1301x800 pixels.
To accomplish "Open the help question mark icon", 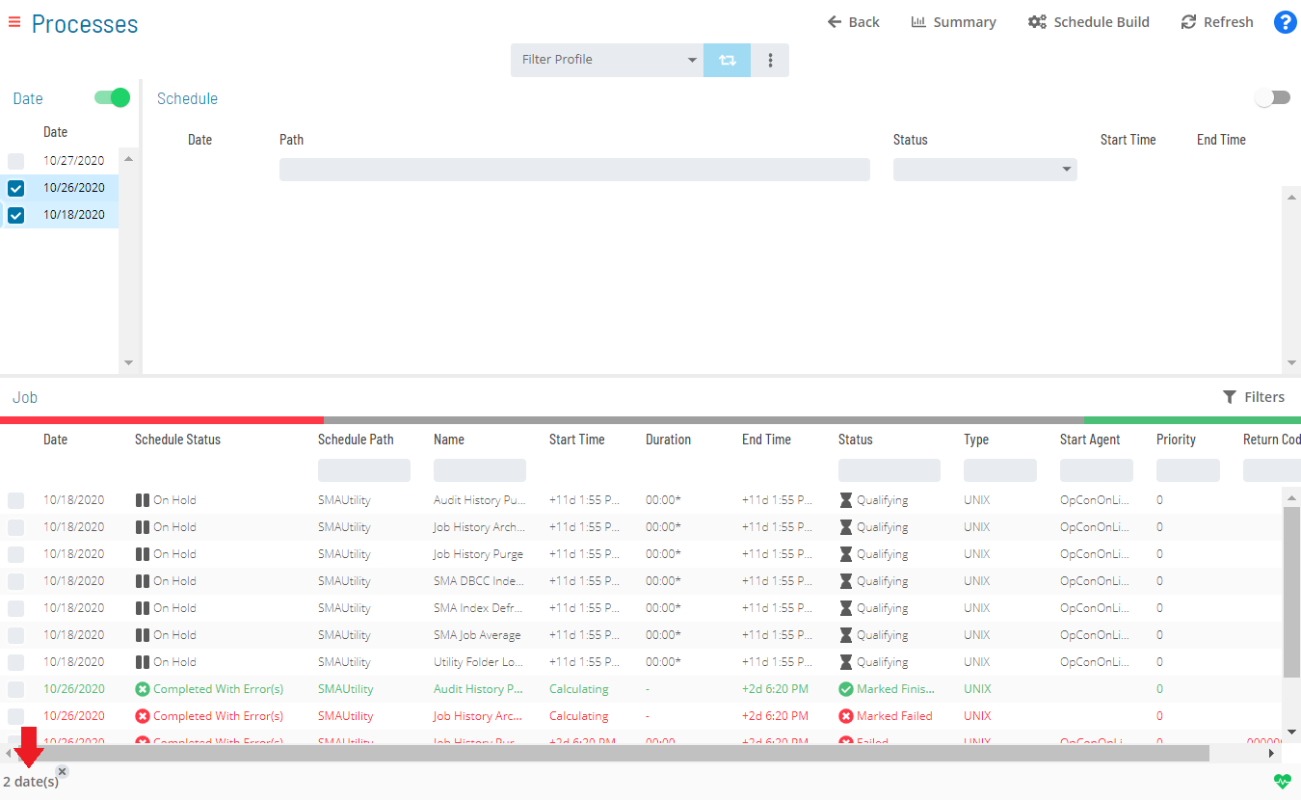I will click(1285, 22).
